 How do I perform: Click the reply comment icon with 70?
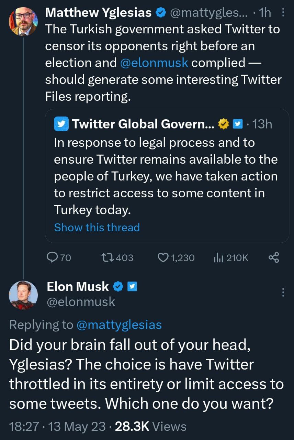(x=52, y=257)
